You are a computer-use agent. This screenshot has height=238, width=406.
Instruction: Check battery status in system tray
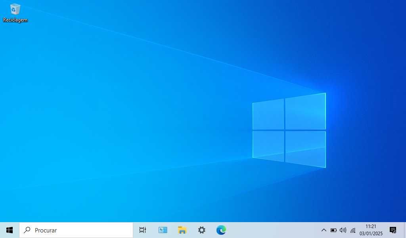pos(333,230)
